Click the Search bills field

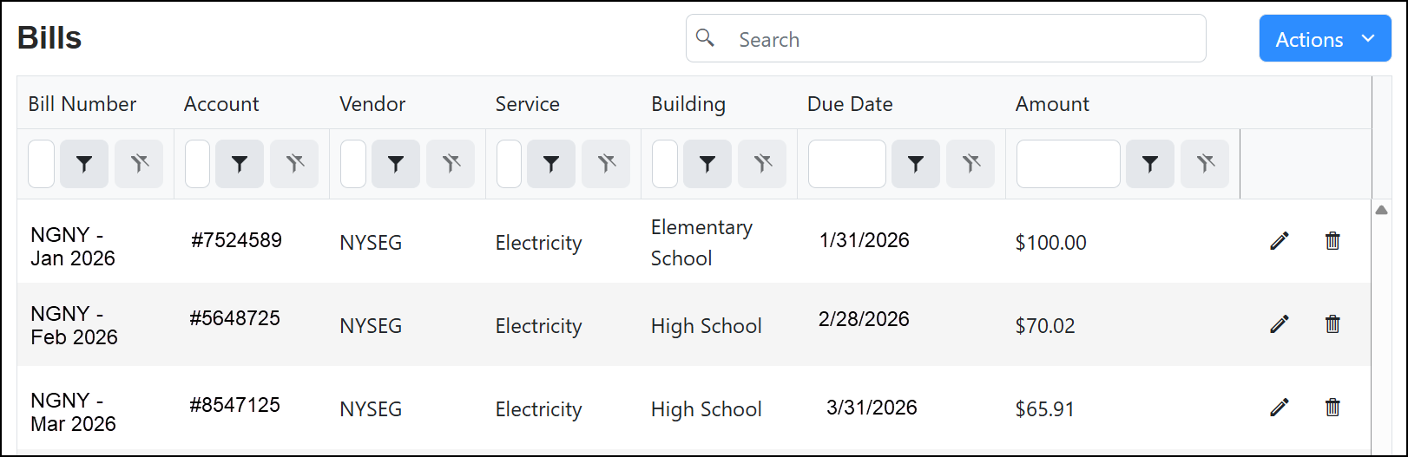coord(955,39)
